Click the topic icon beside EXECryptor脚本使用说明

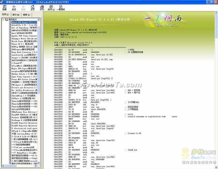coord(10,50)
